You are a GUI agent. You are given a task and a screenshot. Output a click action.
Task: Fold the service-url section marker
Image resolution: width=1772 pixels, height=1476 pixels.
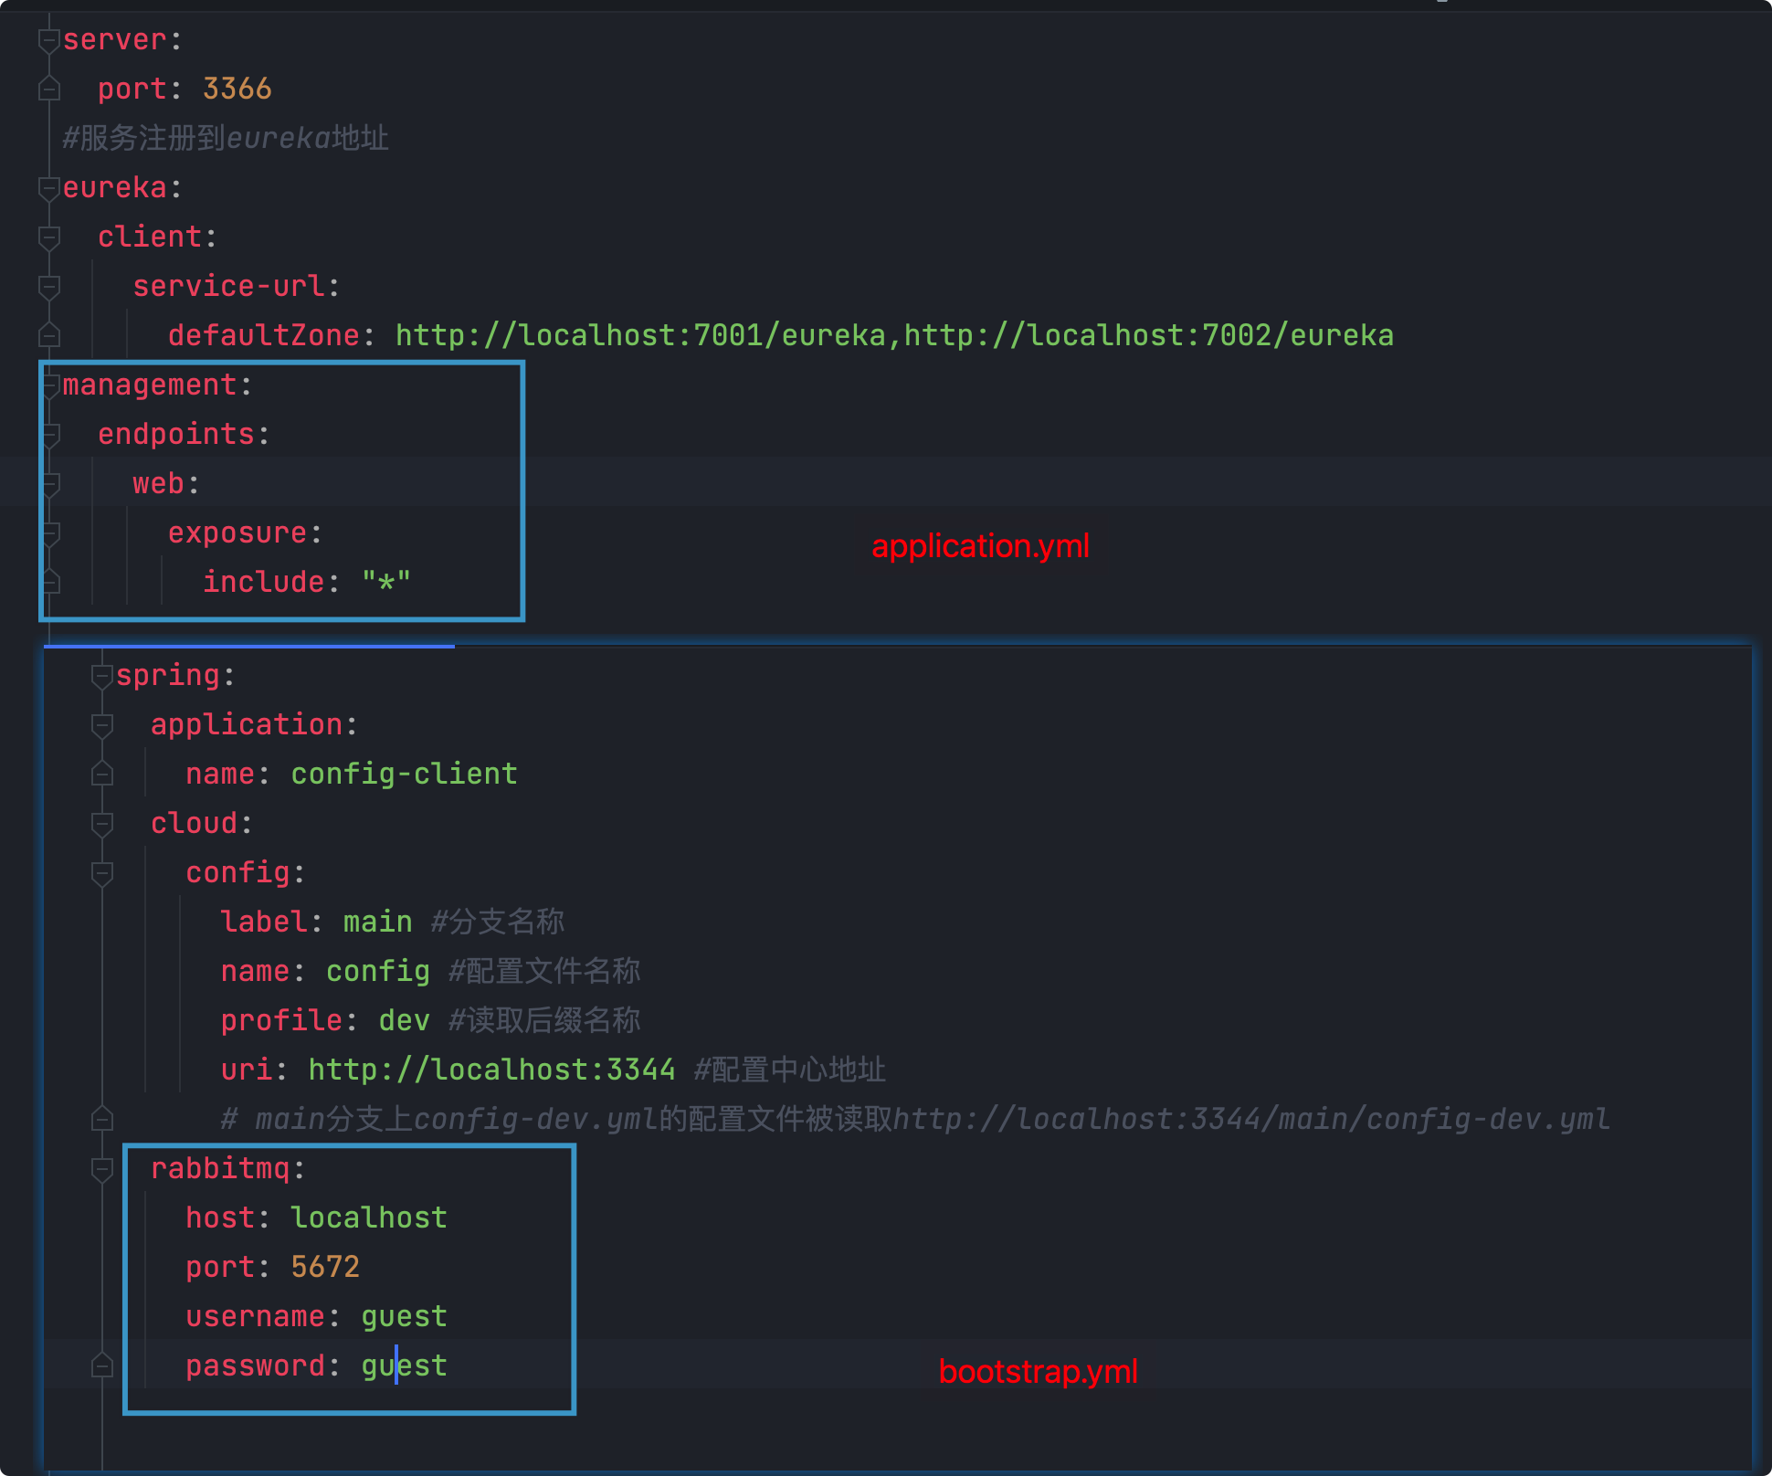(49, 287)
